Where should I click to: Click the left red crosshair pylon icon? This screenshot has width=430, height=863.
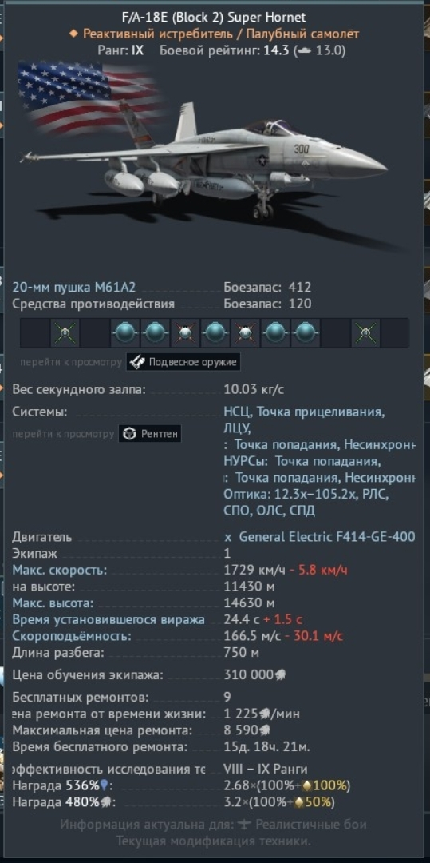[x=186, y=332]
